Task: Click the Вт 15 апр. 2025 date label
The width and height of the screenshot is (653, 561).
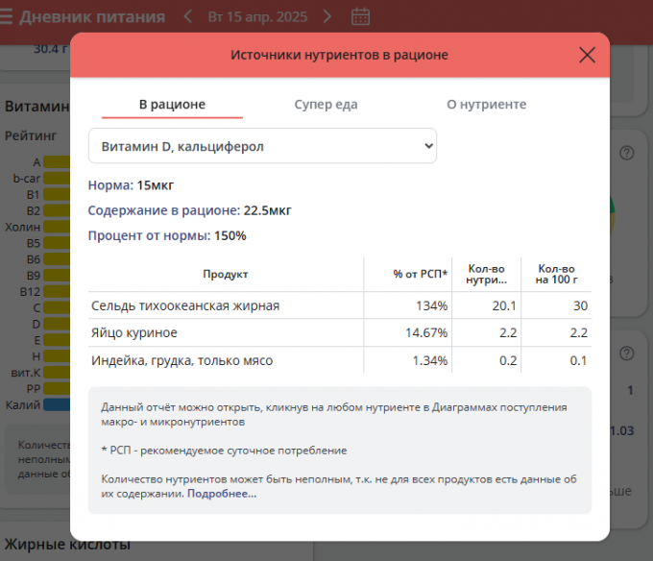Action: point(256,16)
